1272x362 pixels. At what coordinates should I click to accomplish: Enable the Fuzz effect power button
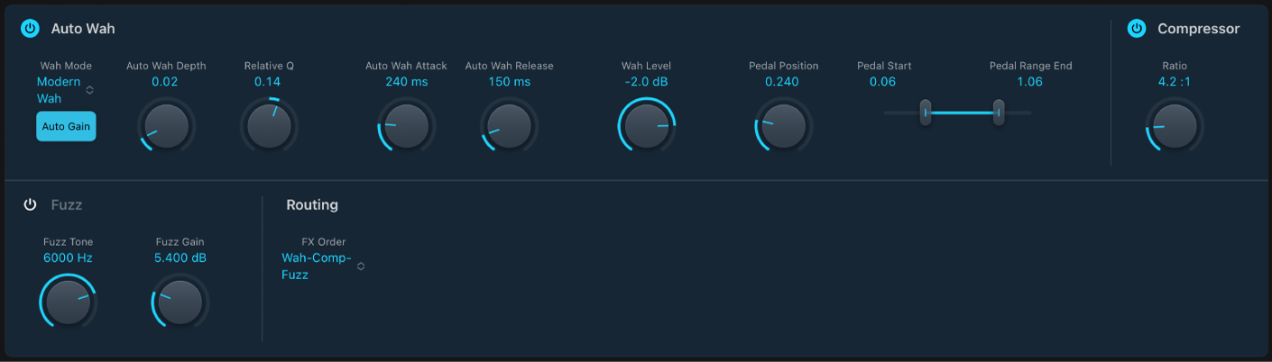[30, 204]
